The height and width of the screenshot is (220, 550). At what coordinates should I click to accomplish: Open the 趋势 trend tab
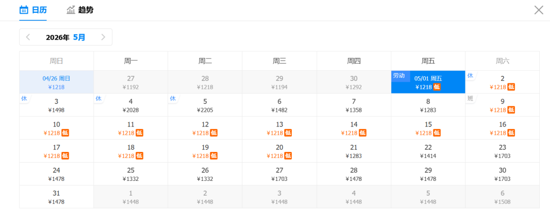(80, 10)
